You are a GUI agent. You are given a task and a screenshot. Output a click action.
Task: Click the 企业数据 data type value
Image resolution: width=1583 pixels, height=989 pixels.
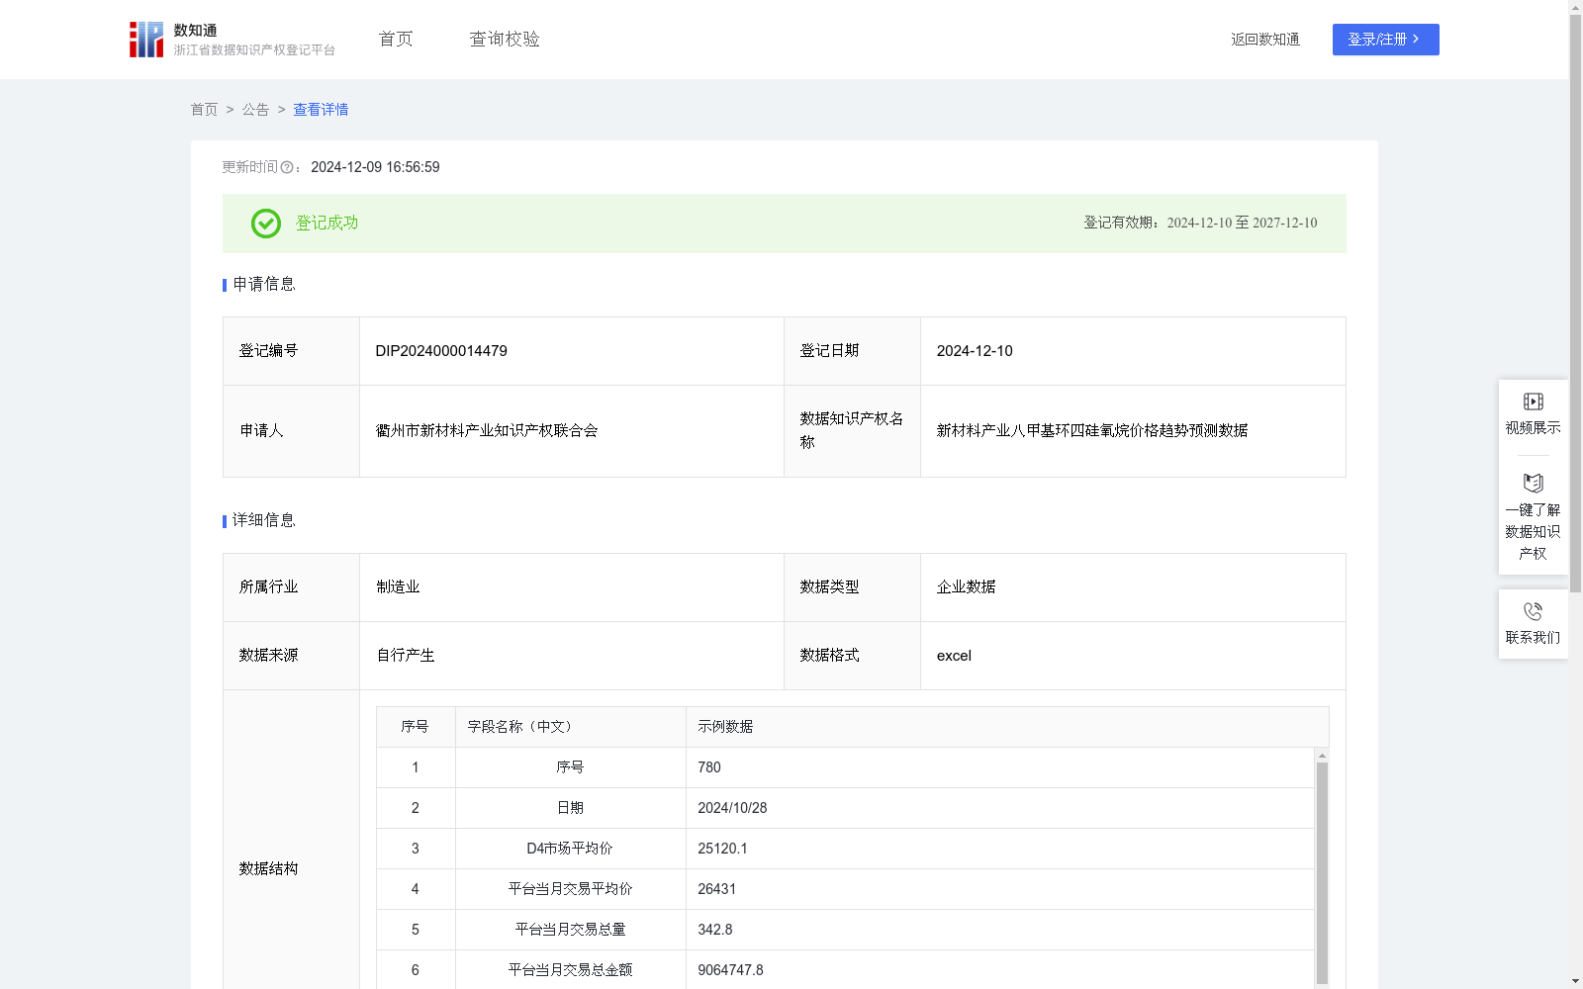[966, 587]
